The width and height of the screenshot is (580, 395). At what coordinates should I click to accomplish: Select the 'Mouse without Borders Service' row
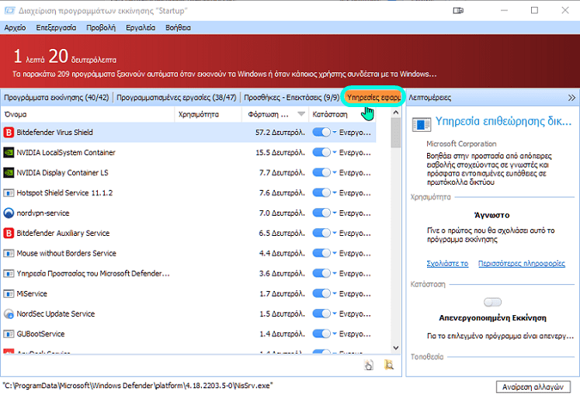[189, 253]
